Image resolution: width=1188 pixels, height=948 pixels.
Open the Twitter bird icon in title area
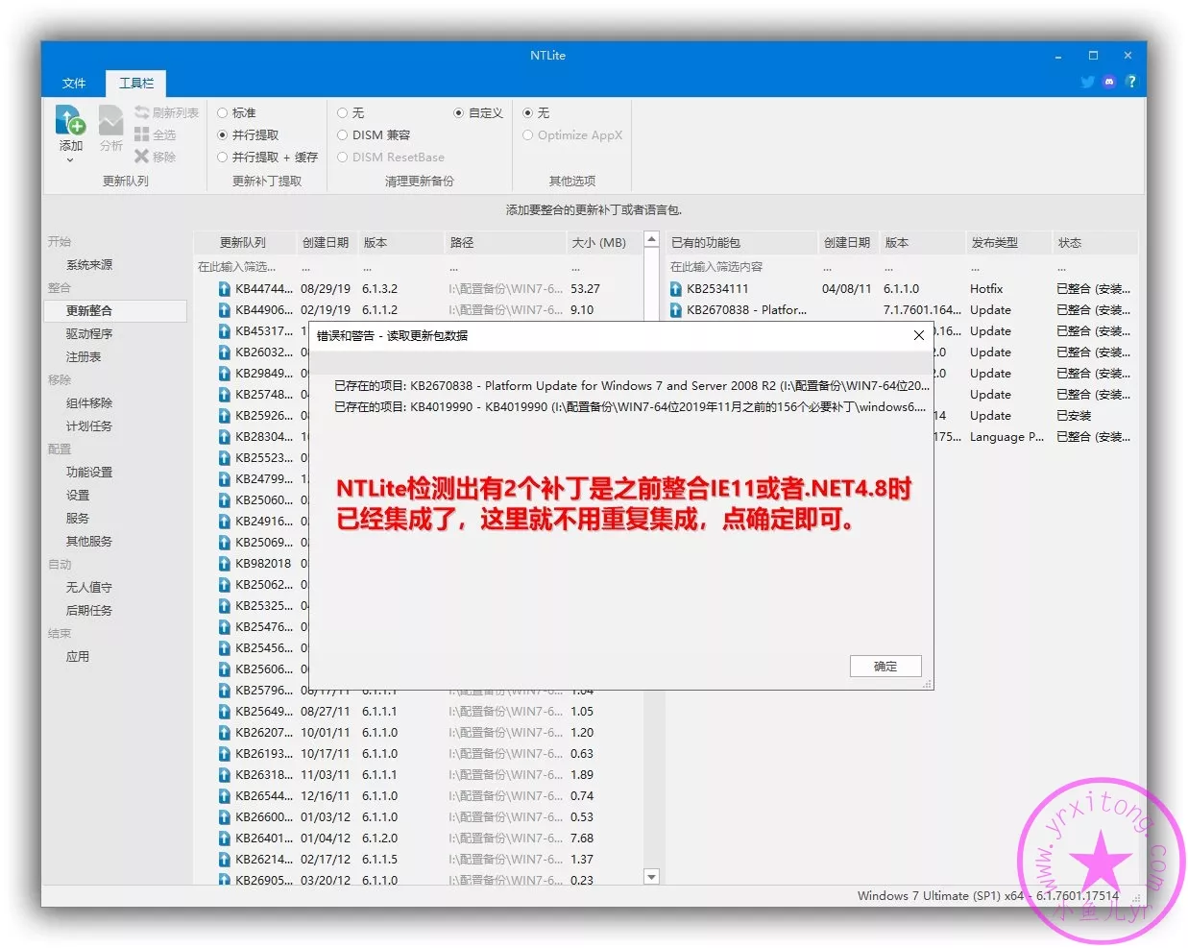[1087, 82]
